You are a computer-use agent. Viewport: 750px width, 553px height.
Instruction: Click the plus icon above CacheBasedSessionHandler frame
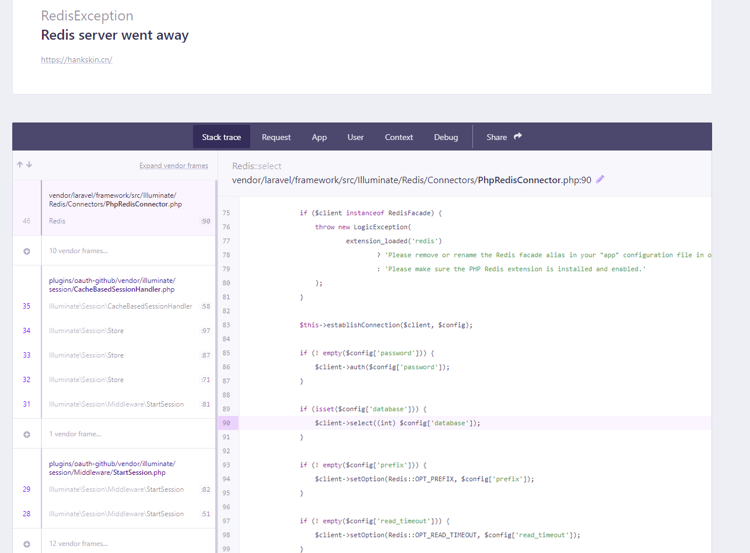[27, 251]
